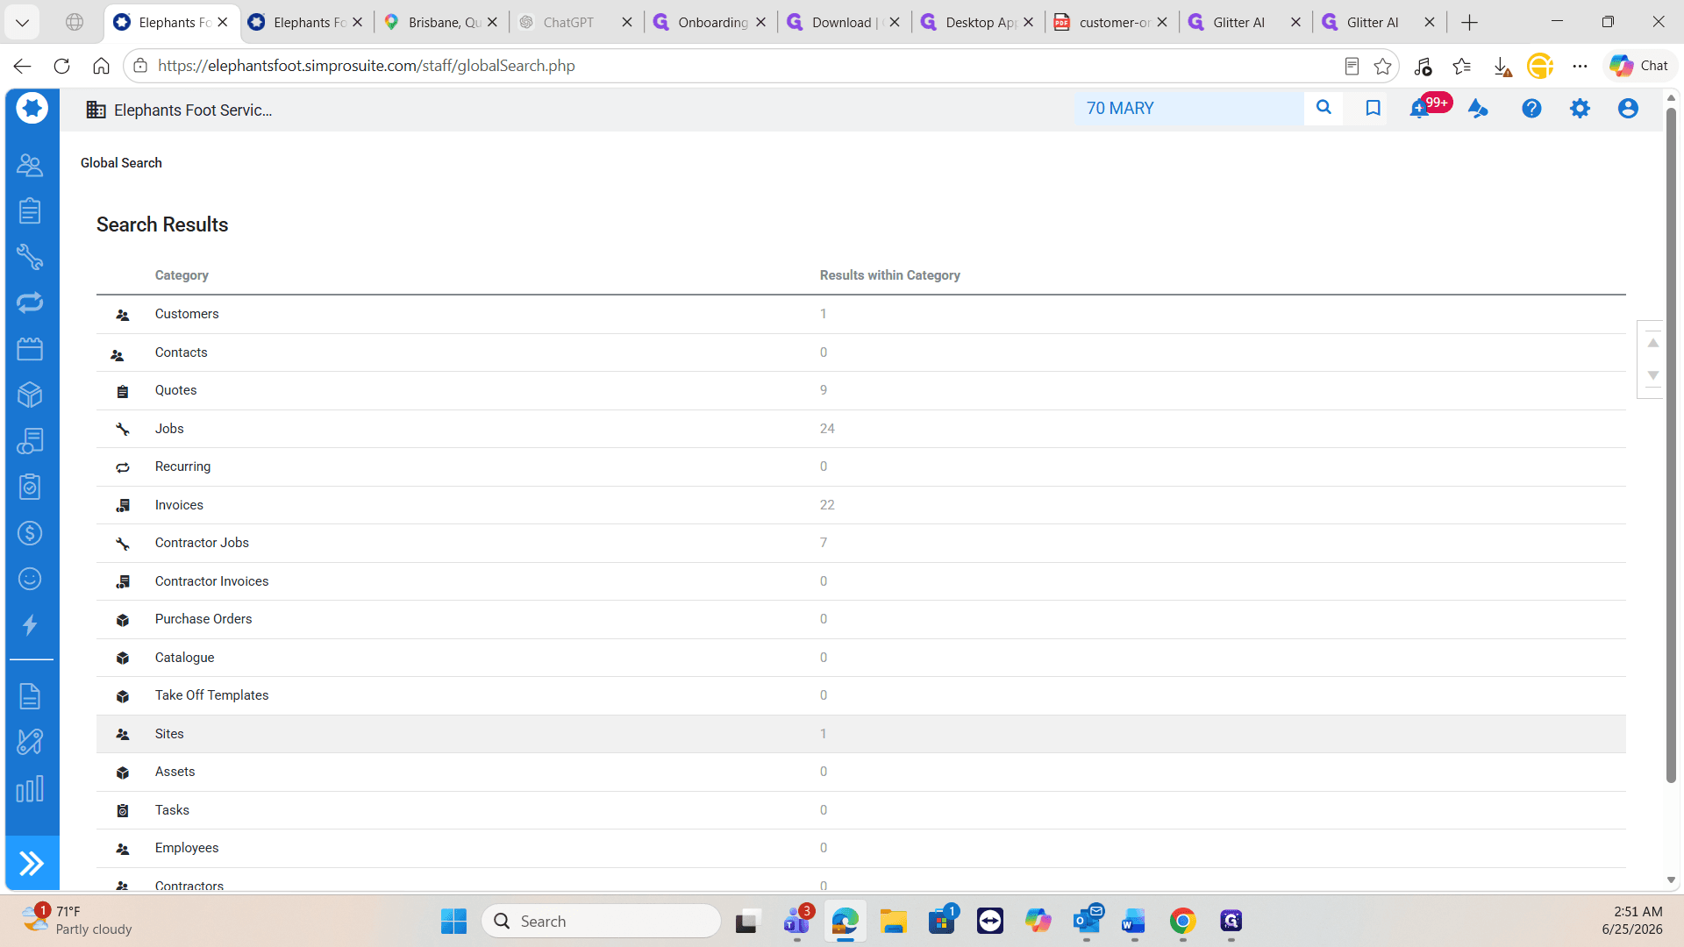Viewport: 1684px width, 947px height.
Task: Click page down arrow on right panel
Action: point(1652,375)
